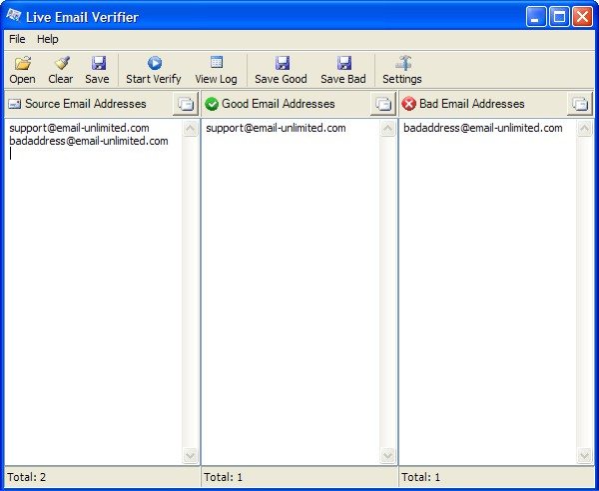Save the source list with Save button
This screenshot has height=491, width=599.
point(98,70)
